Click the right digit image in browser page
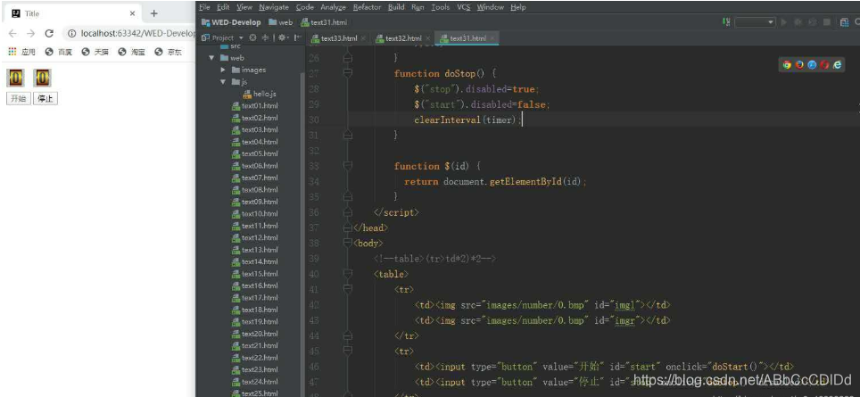 pyautogui.click(x=42, y=78)
